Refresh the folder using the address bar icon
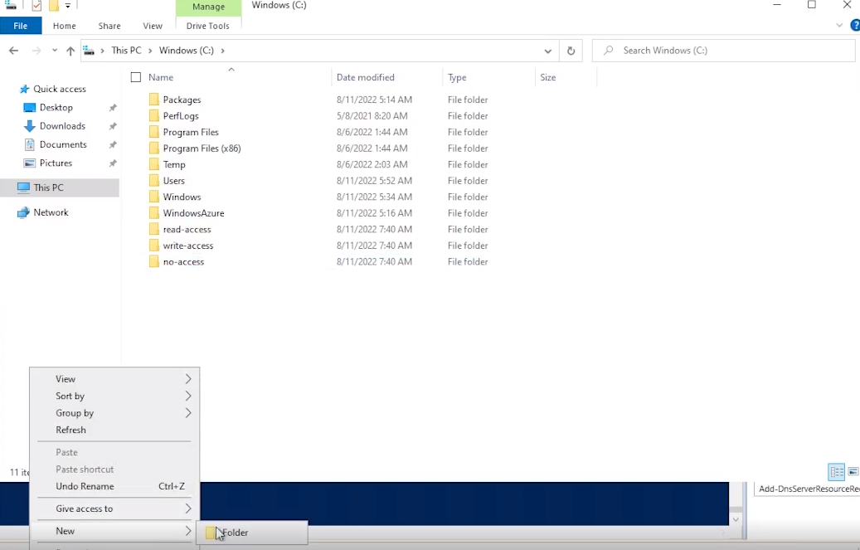Screen dimensions: 860x550 pos(570,50)
